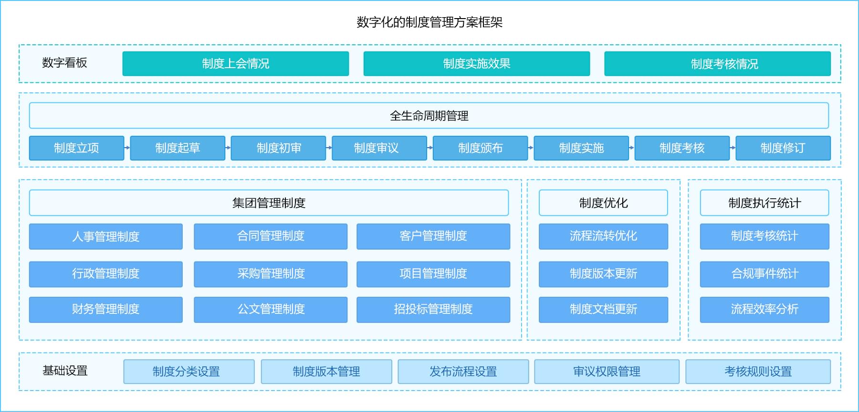Screen dimensions: 859x412
Task: Open 审议权限管理 setting
Action: (607, 372)
